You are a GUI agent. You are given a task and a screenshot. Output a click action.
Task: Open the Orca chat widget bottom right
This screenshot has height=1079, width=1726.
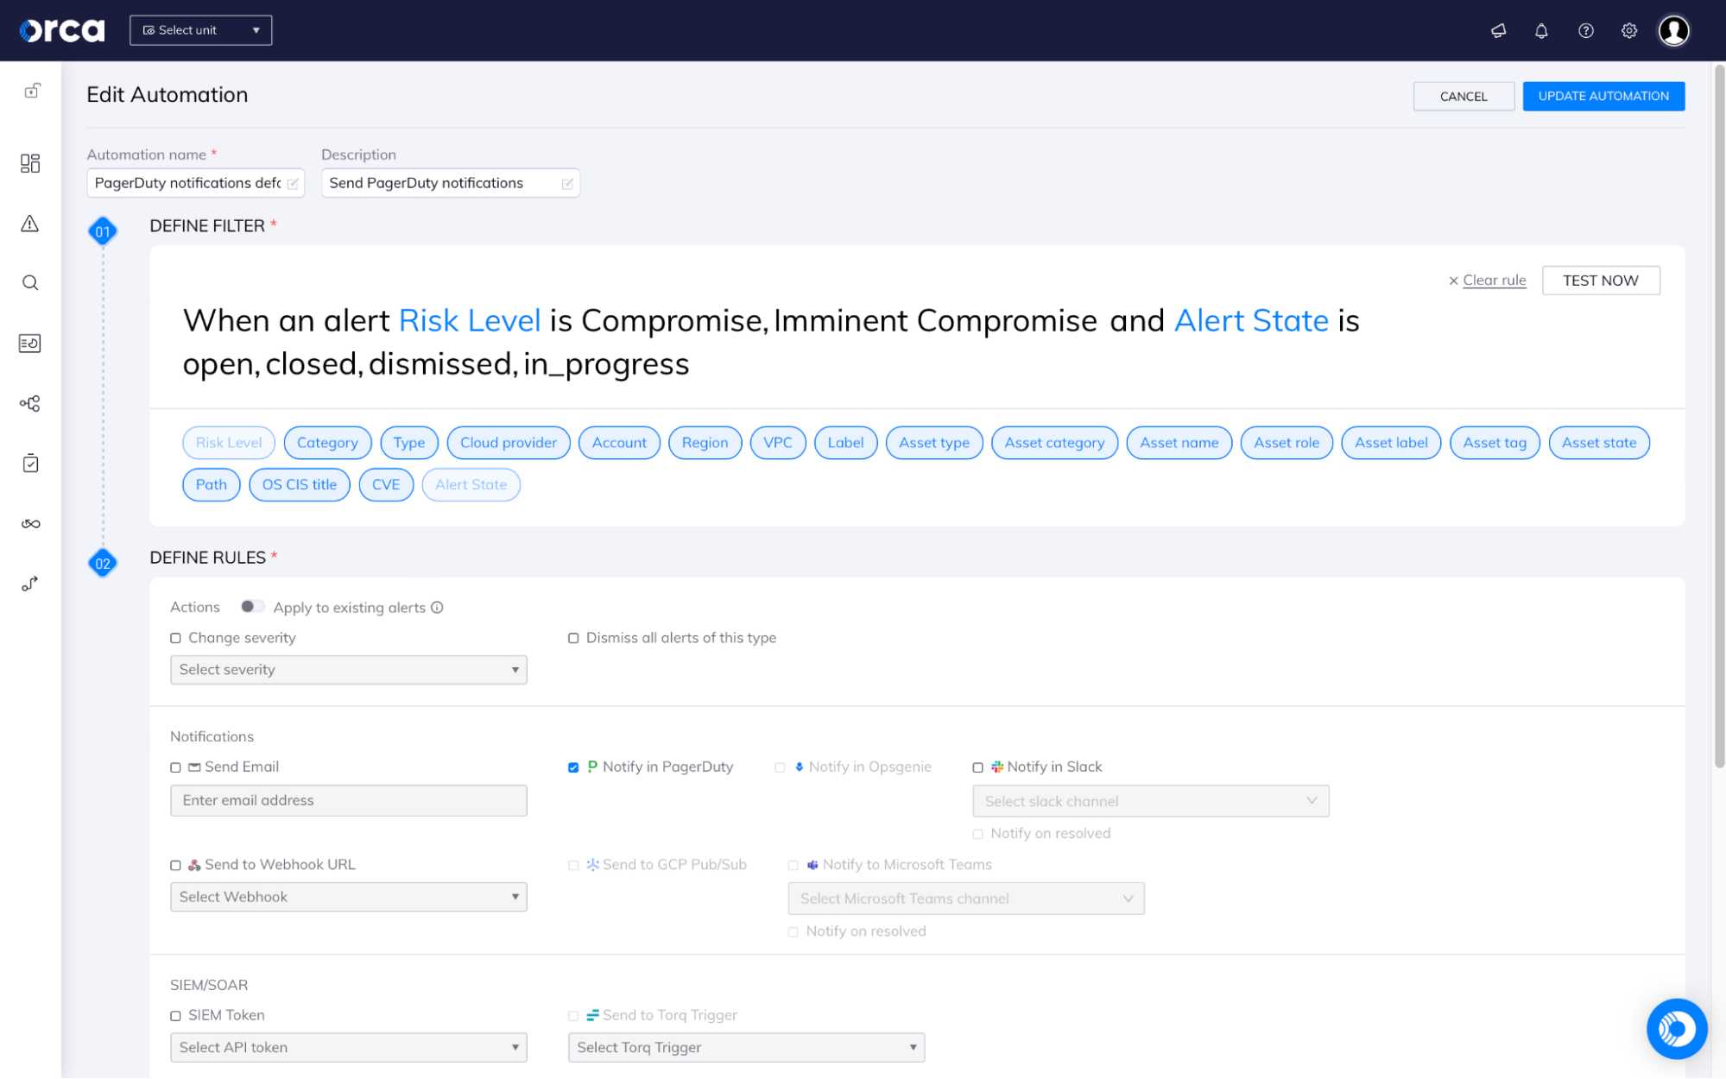coord(1676,1028)
